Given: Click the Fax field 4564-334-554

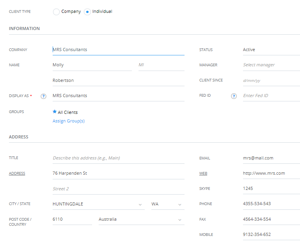Looking at the screenshot, I should pyautogui.click(x=271, y=219).
